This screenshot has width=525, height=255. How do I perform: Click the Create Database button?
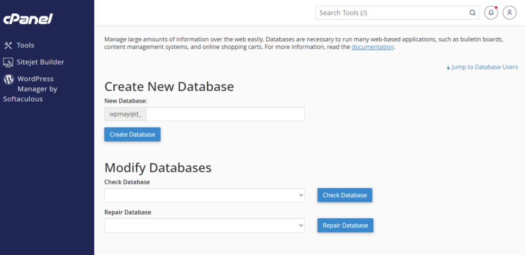coord(132,134)
